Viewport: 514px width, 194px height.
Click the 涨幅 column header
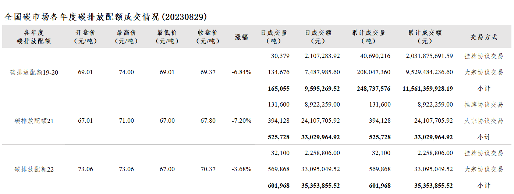tap(241, 37)
